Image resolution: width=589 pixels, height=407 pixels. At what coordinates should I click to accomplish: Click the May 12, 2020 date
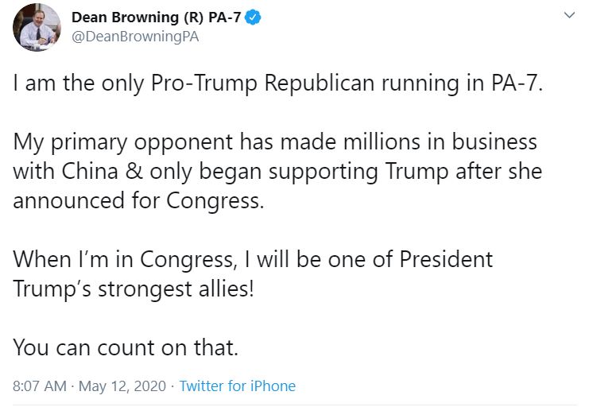tap(122, 386)
